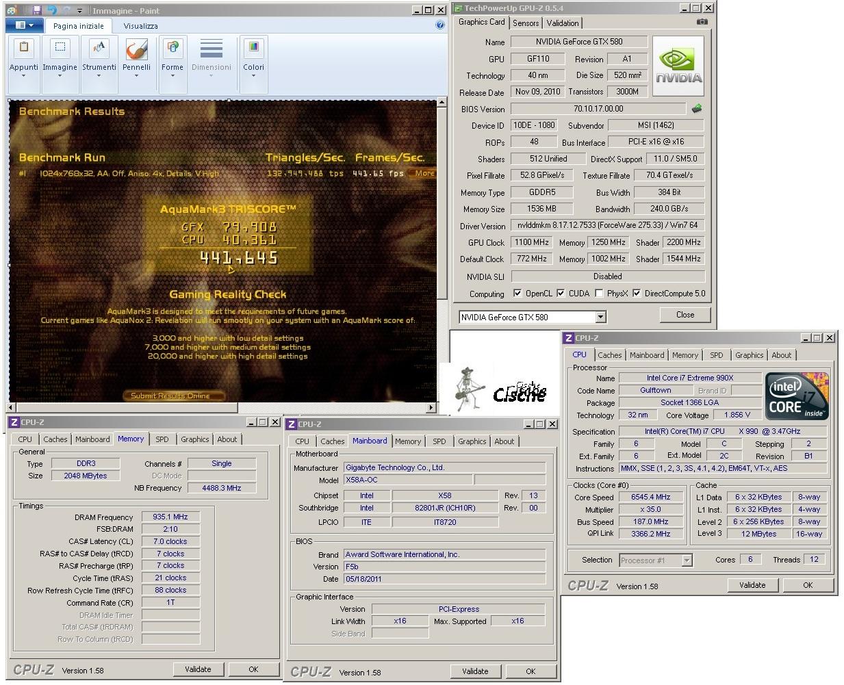Click Close button in GPU-Z

click(685, 315)
